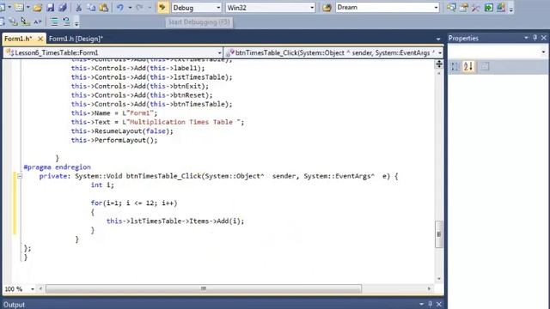Click the this->ResumeLayout(false); line
Image resolution: width=550 pixels, height=309 pixels.
(122, 131)
